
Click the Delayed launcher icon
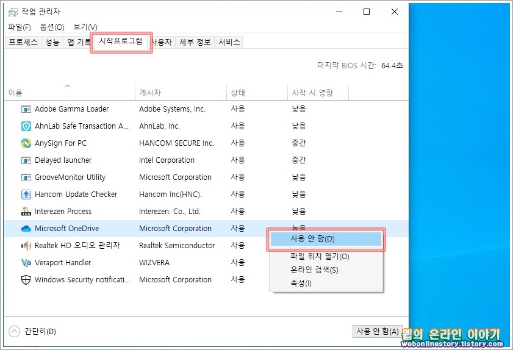(26, 160)
